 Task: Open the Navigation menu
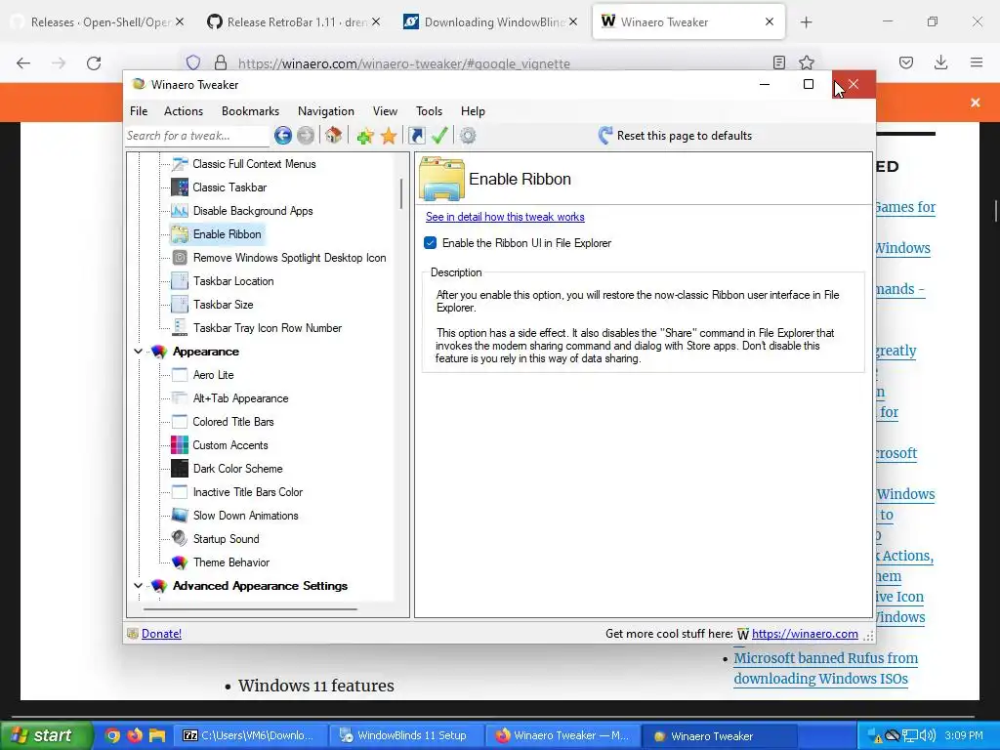[326, 111]
